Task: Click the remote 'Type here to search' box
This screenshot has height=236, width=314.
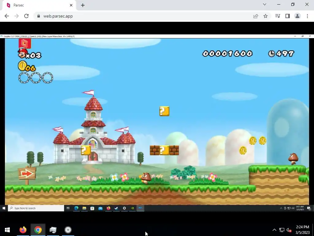Action: 36,208
